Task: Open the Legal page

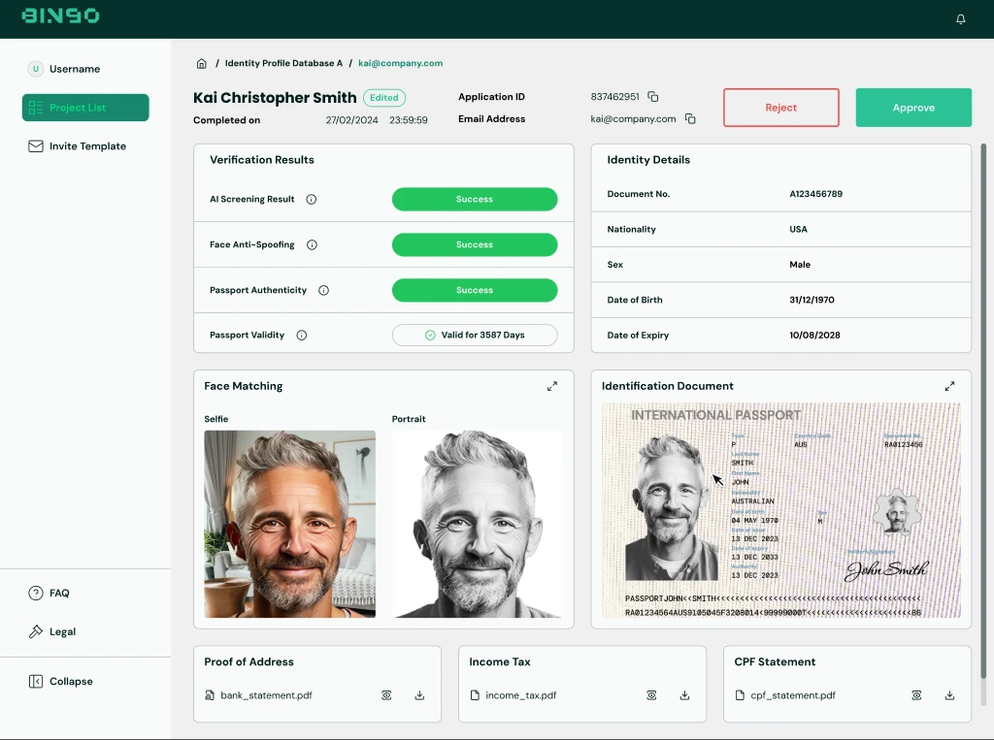Action: pyautogui.click(x=52, y=631)
